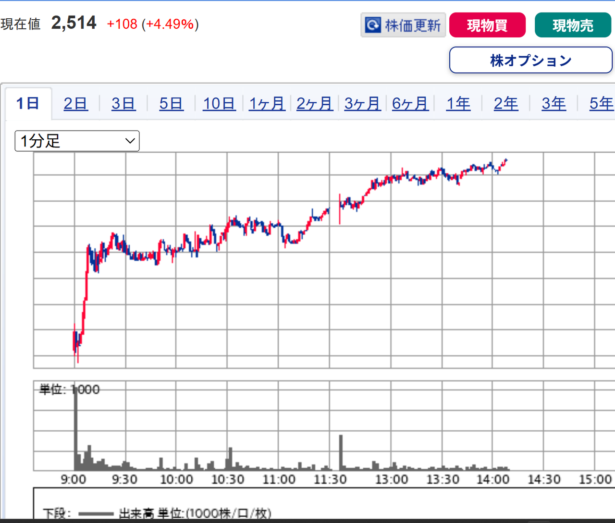
Task: Buy stock with 現物買 button
Action: (x=487, y=25)
